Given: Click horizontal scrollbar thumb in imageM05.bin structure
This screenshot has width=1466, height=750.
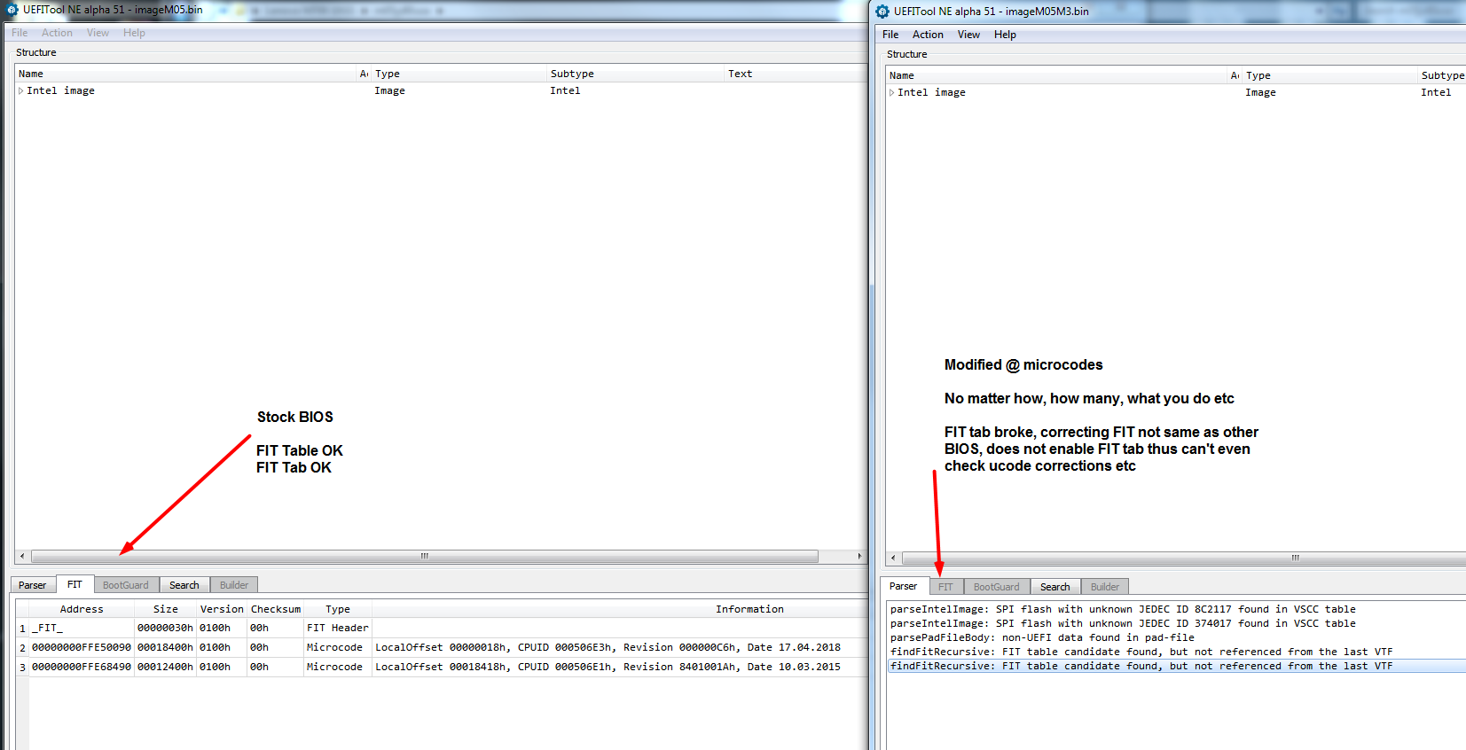Looking at the screenshot, I should pos(425,557).
